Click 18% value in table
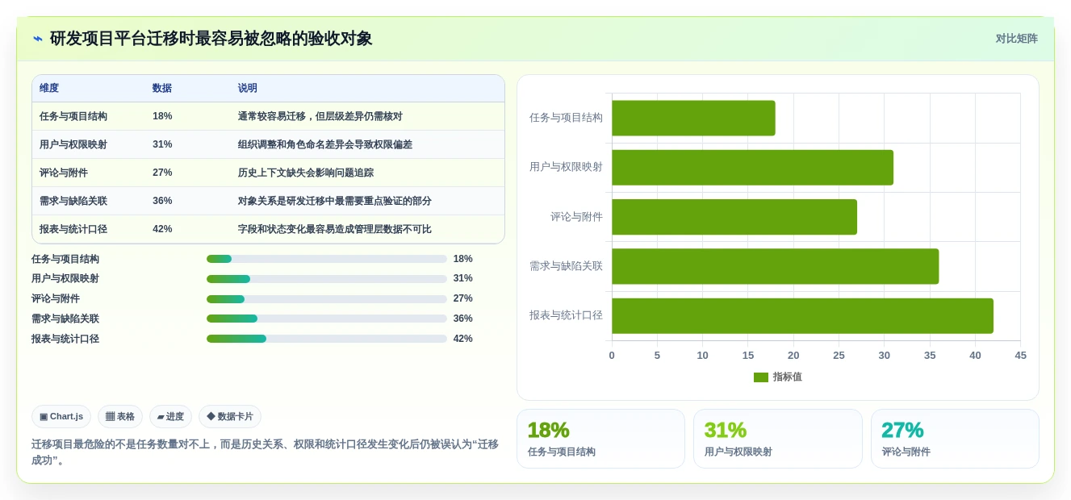 click(162, 116)
